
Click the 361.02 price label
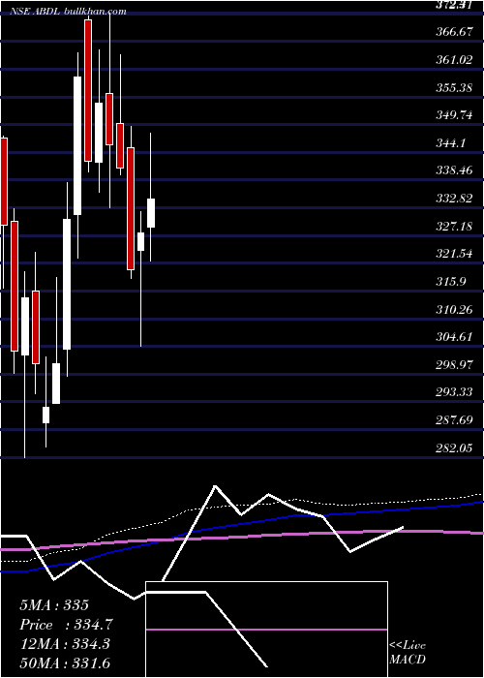[453, 60]
